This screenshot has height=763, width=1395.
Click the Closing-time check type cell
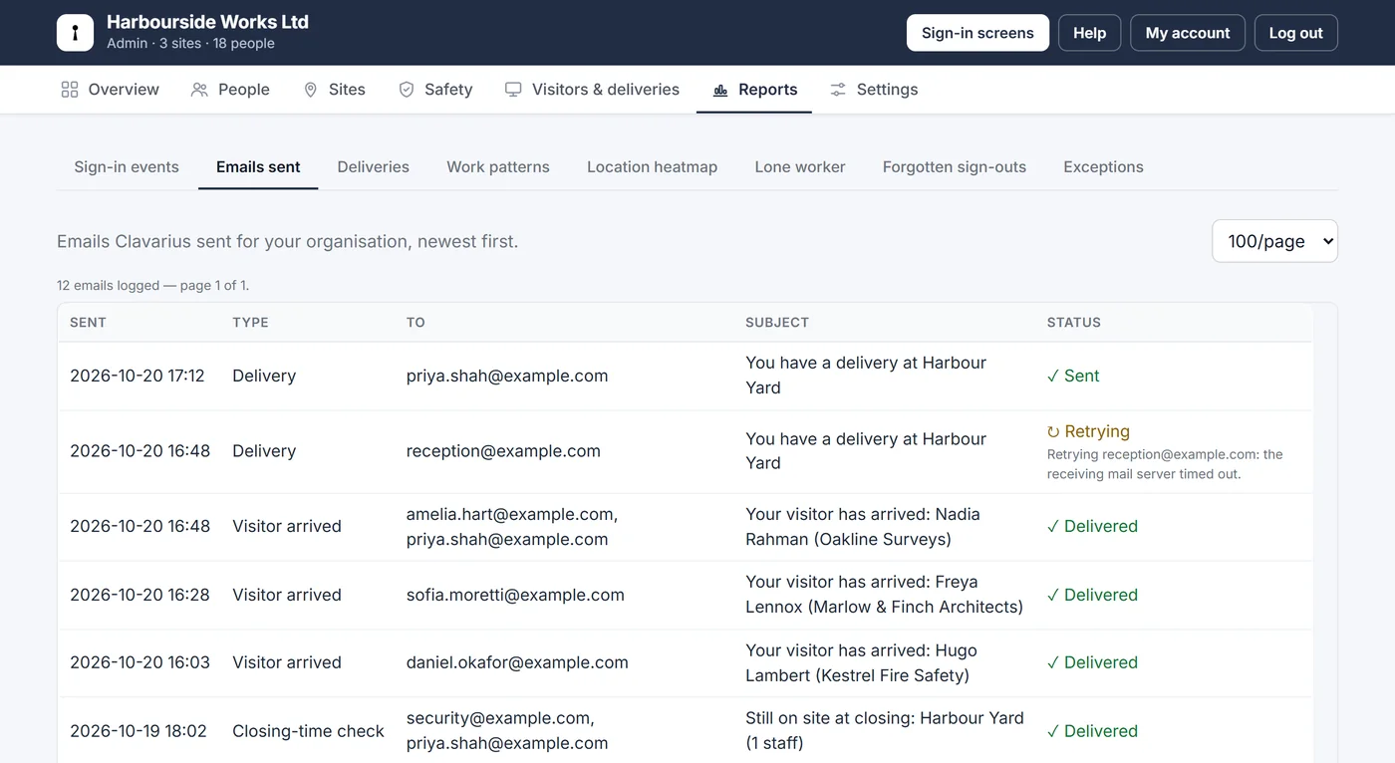click(308, 731)
